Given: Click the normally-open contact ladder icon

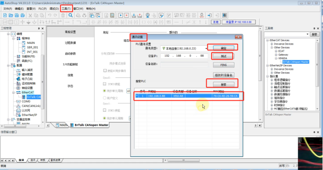Looking at the screenshot, I should click(x=93, y=22).
